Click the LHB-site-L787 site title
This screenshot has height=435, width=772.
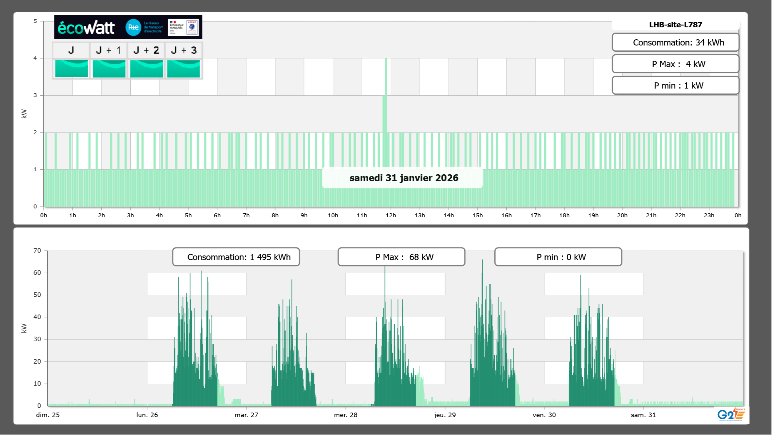coord(675,25)
